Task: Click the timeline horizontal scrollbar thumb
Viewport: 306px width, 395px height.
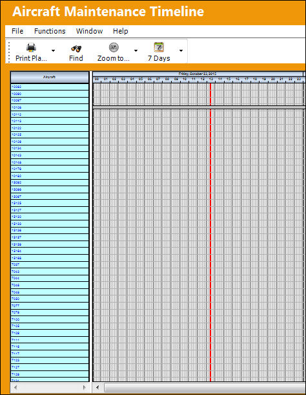Action: coord(205,387)
